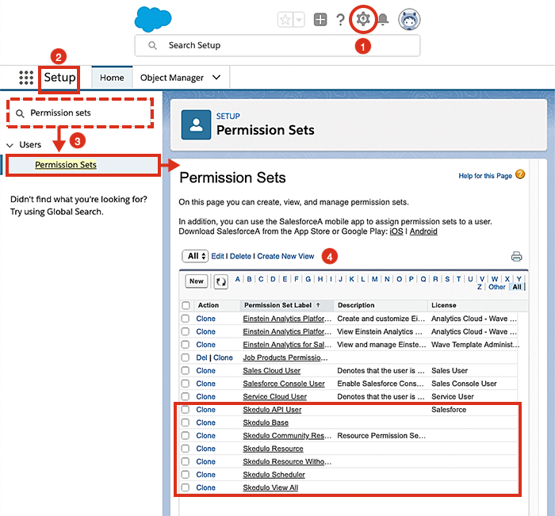
Task: Open the All list view dropdown
Action: click(x=195, y=256)
